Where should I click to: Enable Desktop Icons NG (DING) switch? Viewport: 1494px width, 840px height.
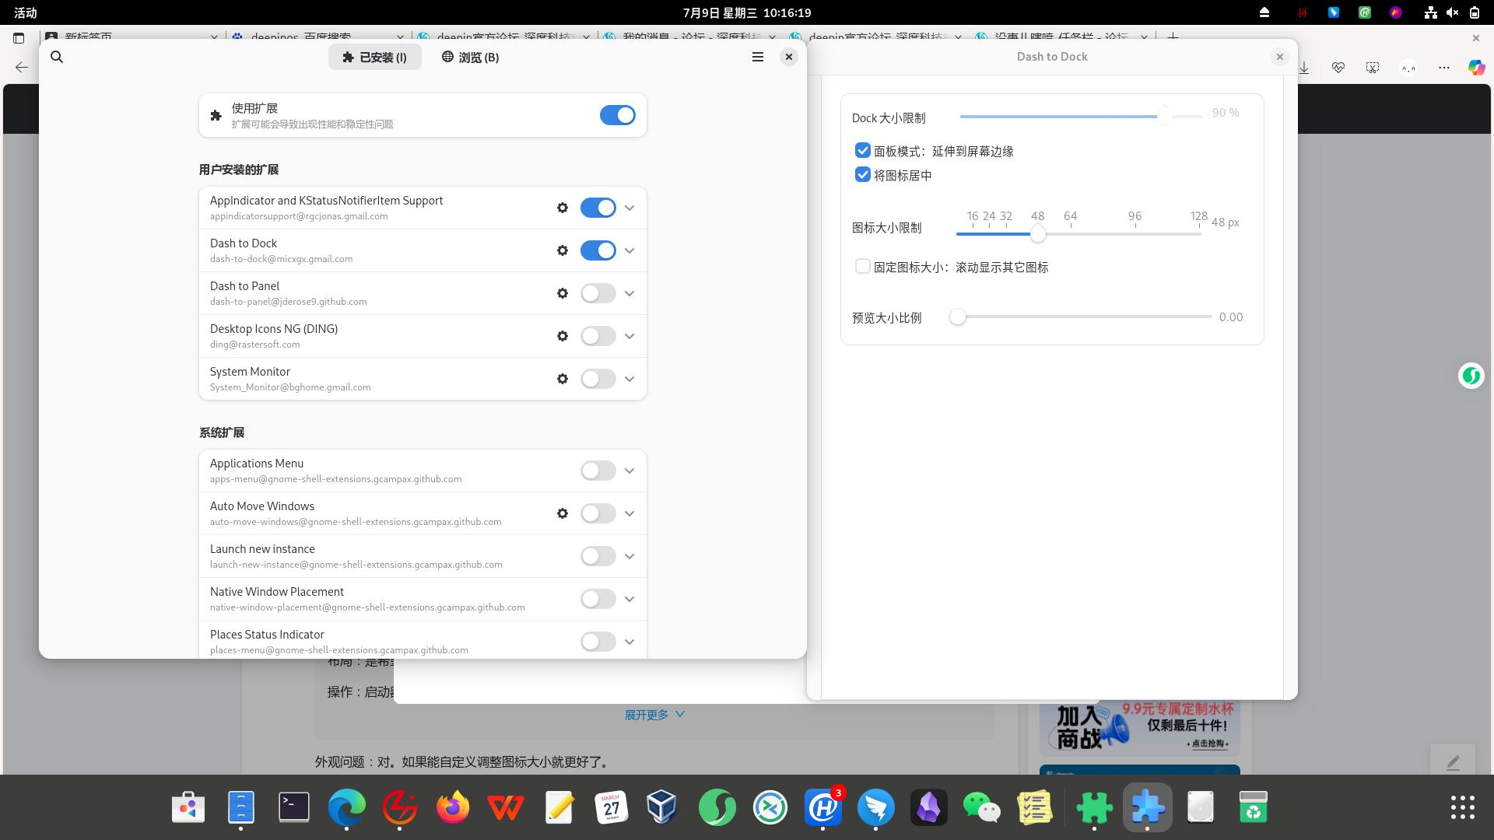tap(598, 336)
